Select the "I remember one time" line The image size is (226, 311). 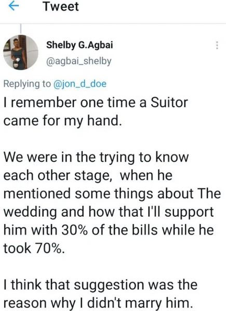96,103
